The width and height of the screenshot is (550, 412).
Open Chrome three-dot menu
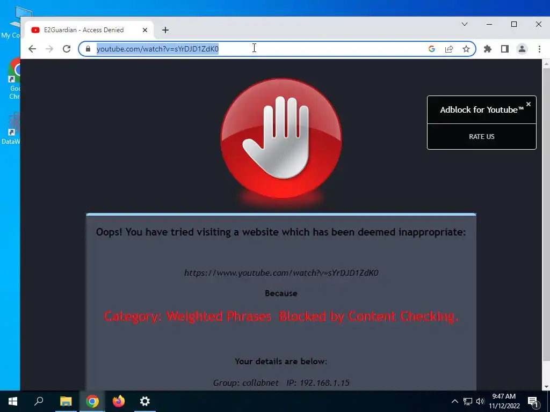[x=539, y=49]
